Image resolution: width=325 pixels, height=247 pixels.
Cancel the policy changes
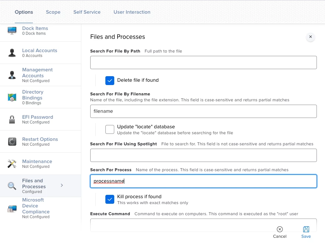(280, 232)
